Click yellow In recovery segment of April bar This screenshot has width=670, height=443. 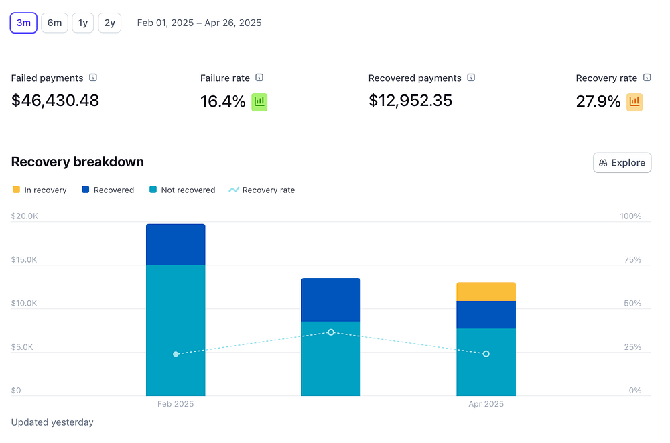point(486,292)
